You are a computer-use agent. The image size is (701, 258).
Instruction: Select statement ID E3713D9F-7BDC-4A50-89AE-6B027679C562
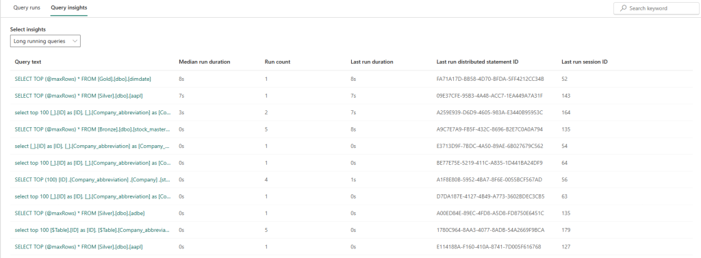(490, 146)
